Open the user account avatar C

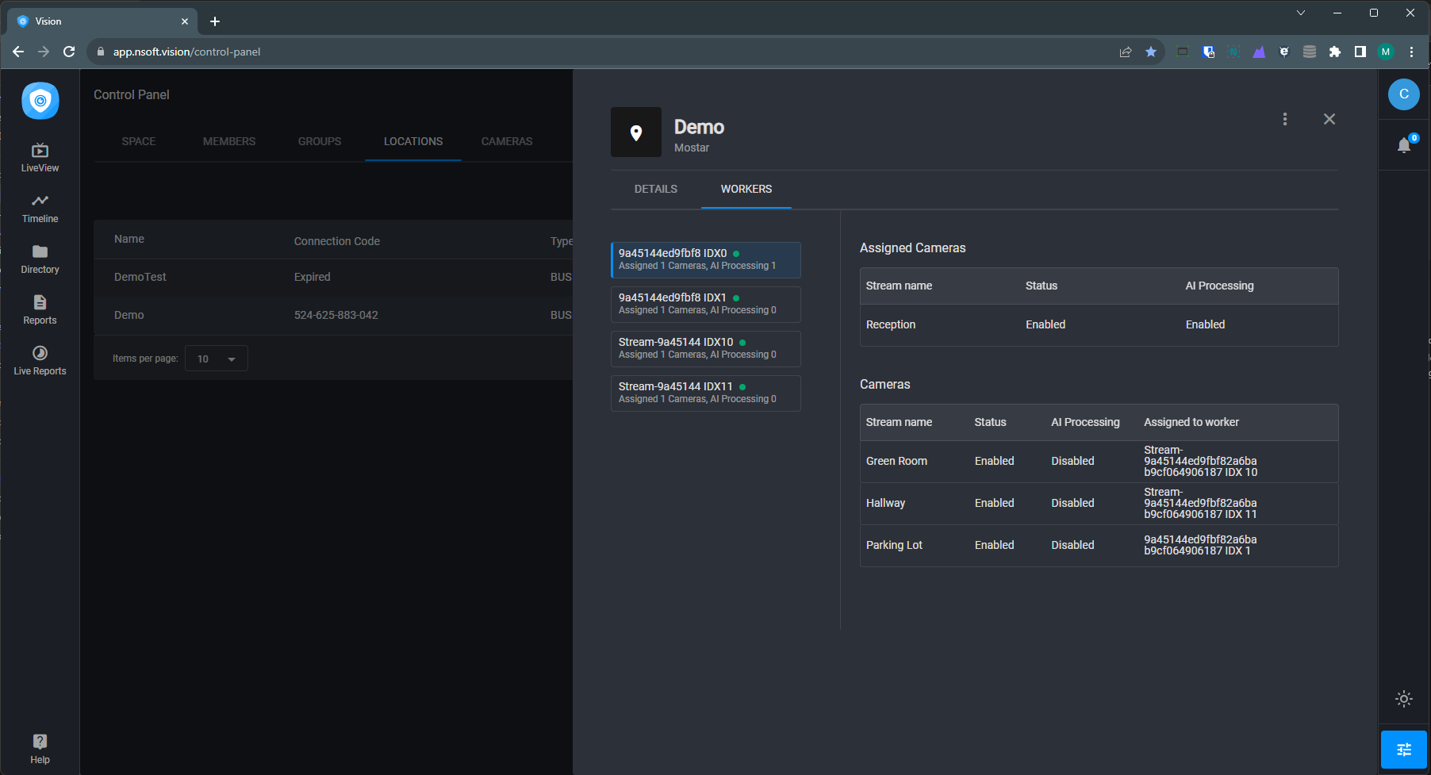point(1404,94)
